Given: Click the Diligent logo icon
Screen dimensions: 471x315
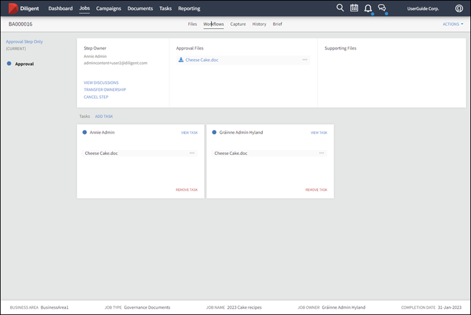Looking at the screenshot, I should (x=13, y=8).
